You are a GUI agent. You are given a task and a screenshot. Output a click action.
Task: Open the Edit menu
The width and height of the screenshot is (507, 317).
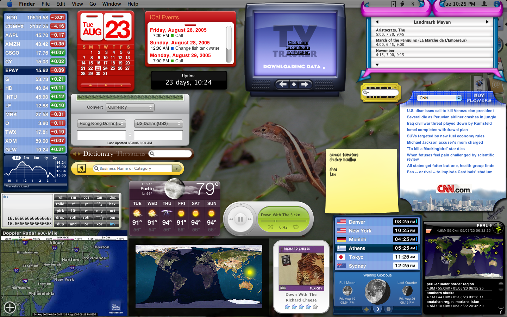point(61,4)
